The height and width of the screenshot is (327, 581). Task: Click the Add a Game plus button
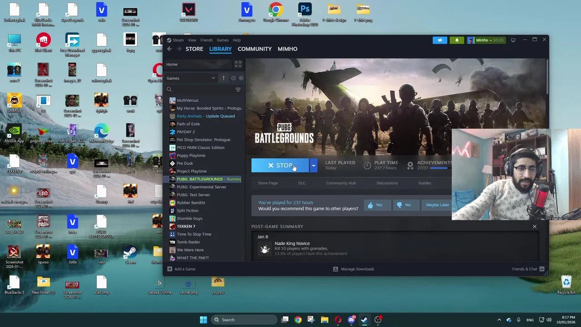181,269
